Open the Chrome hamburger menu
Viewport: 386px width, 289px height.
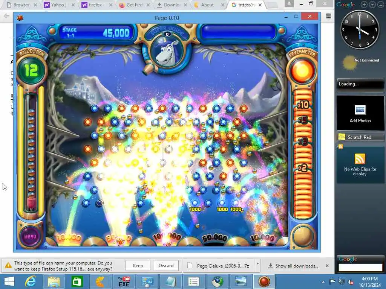[x=328, y=16]
